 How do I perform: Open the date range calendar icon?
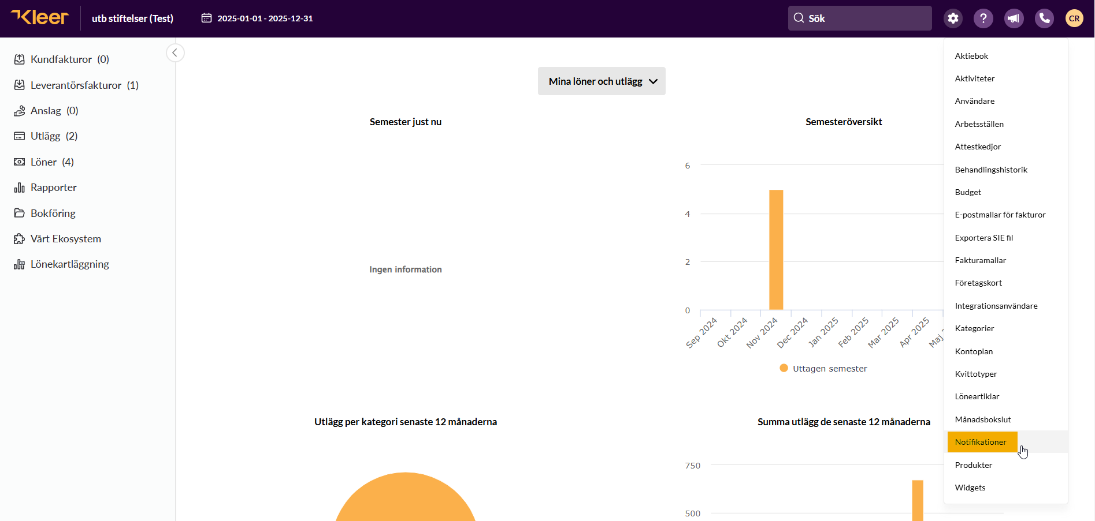(x=206, y=18)
